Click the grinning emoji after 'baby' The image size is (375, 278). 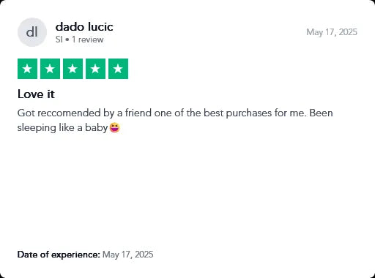point(115,127)
